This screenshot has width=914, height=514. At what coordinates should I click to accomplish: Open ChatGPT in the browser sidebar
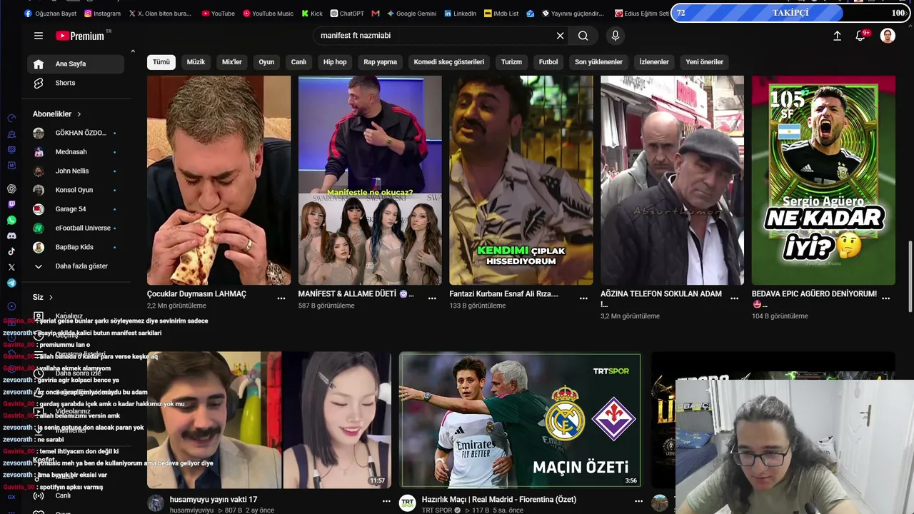click(x=11, y=188)
